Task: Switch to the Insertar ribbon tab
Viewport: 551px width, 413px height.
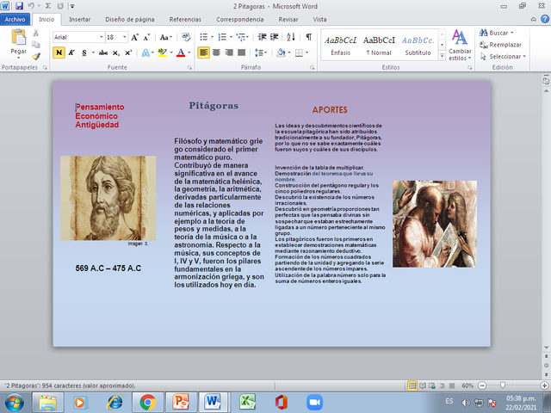Action: pyautogui.click(x=79, y=17)
